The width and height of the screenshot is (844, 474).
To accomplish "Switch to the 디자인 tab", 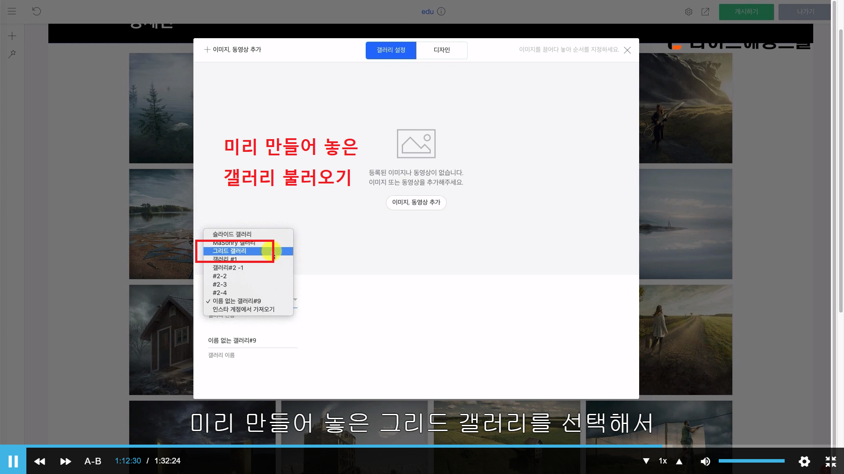I will click(441, 50).
